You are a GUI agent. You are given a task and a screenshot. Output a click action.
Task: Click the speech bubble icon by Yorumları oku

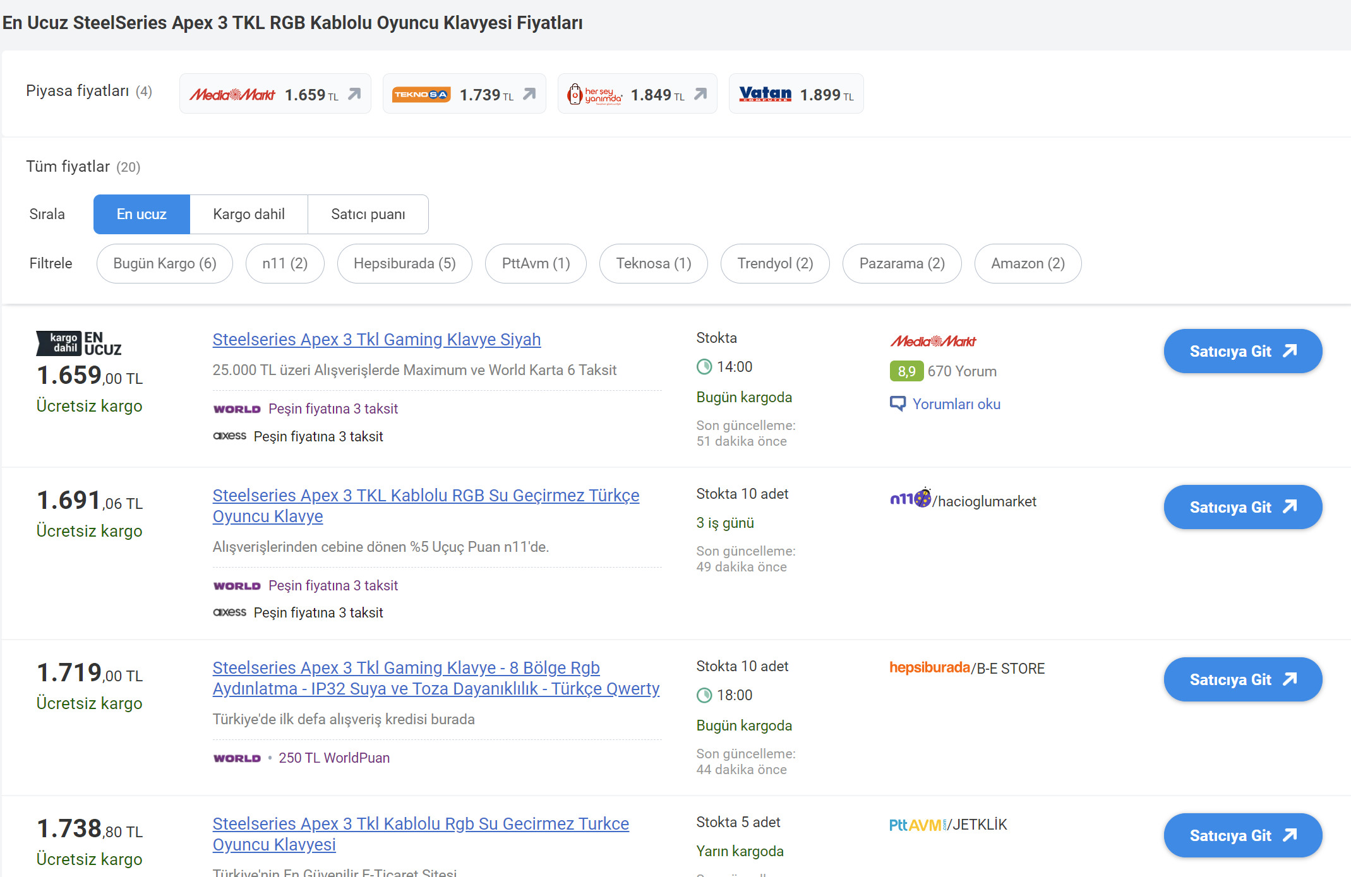coord(898,403)
